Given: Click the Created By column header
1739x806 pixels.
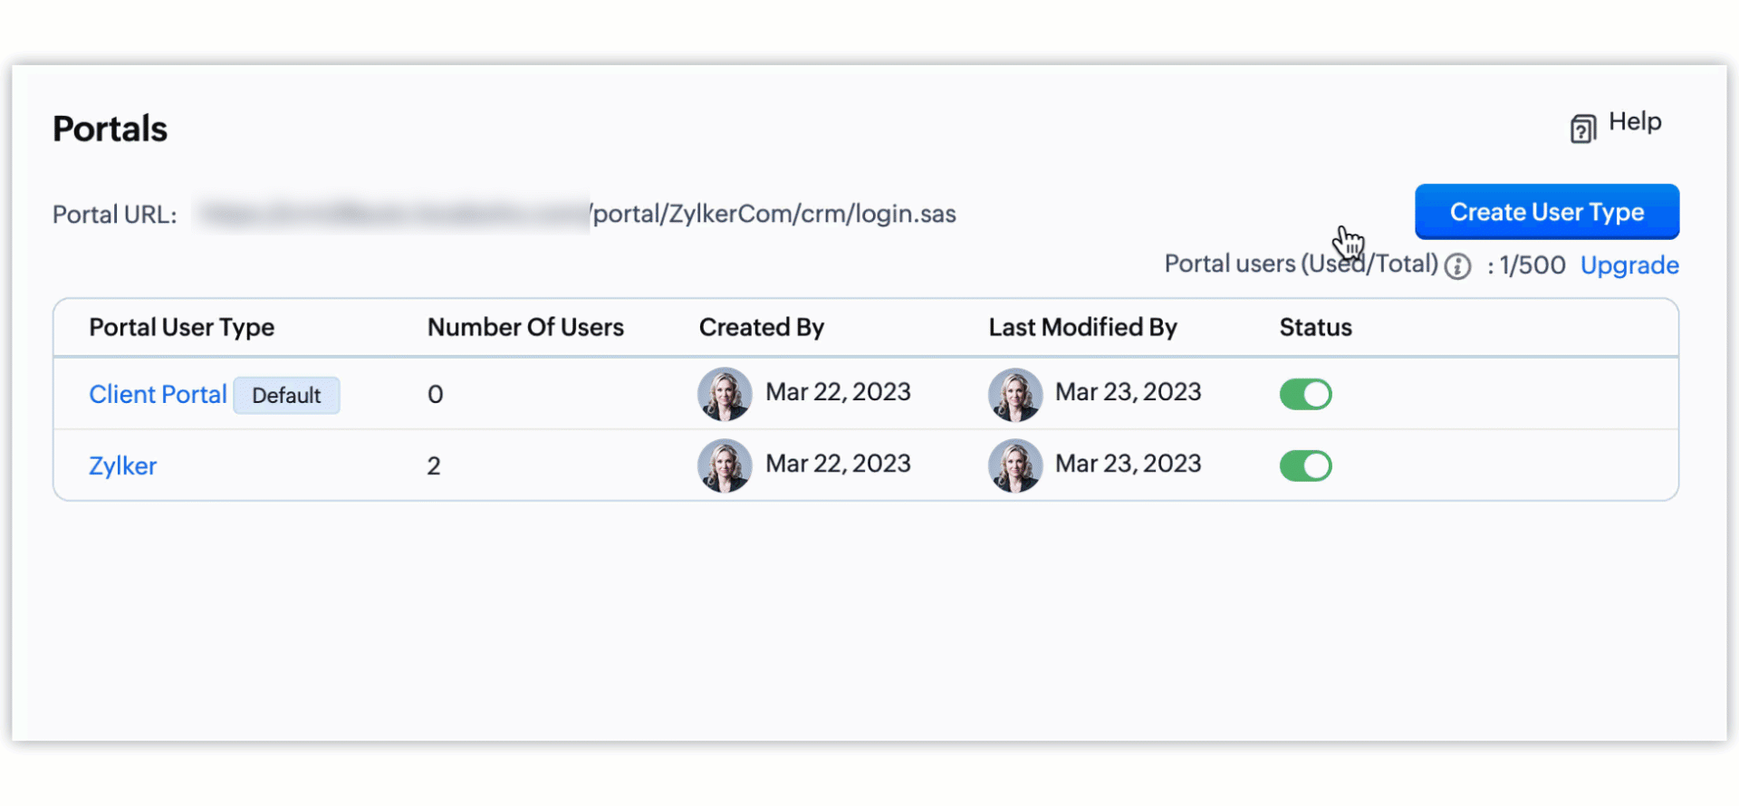Looking at the screenshot, I should 761,328.
